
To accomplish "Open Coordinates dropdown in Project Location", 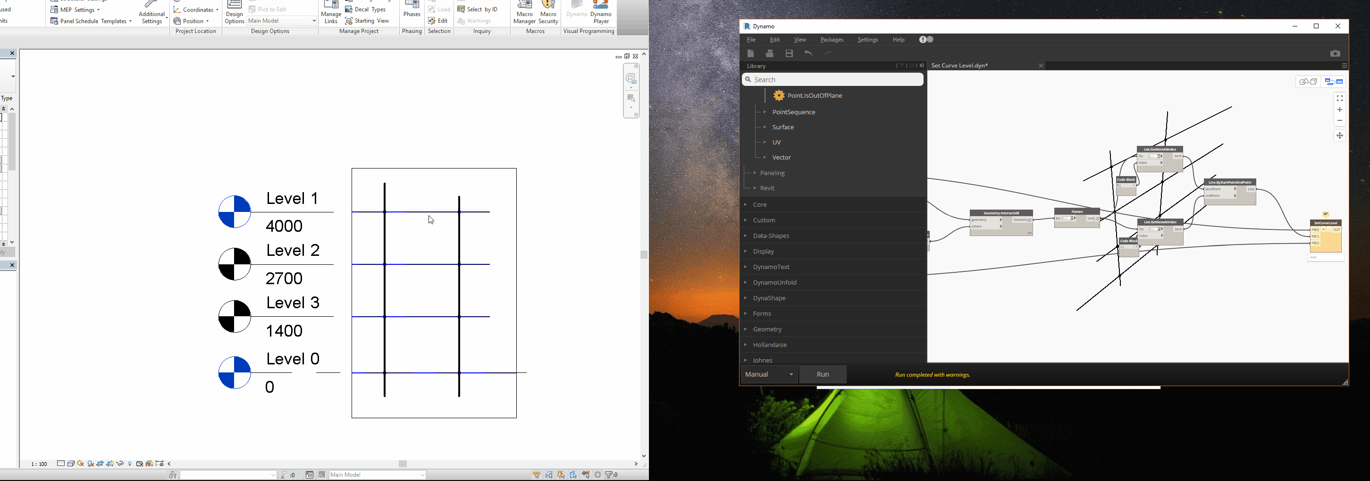I will pyautogui.click(x=196, y=9).
